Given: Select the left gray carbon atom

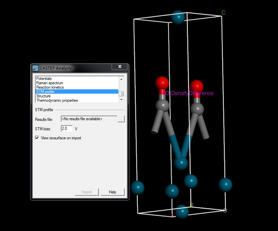Looking at the screenshot, I should tap(163, 105).
